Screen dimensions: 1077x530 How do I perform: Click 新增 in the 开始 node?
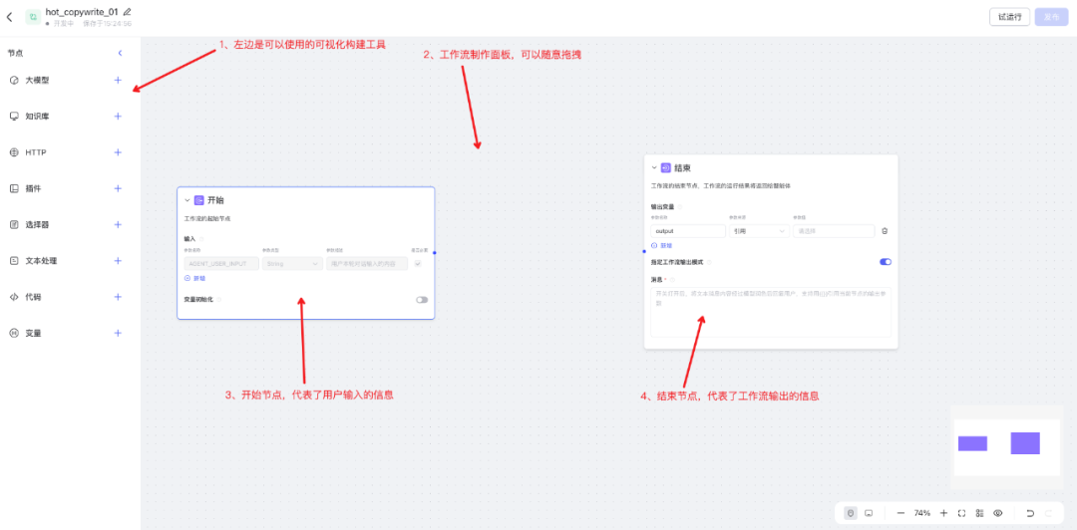tap(195, 278)
